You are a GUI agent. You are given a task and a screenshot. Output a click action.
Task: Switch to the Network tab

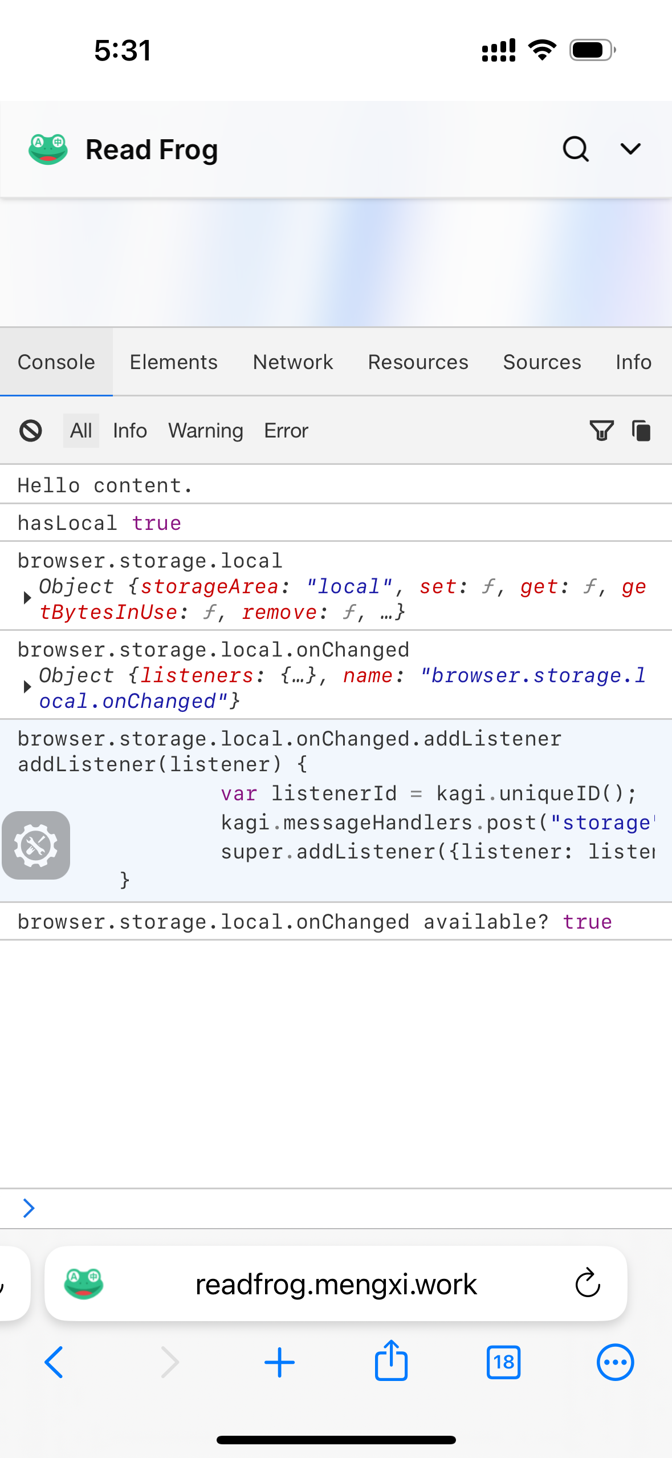tap(293, 362)
